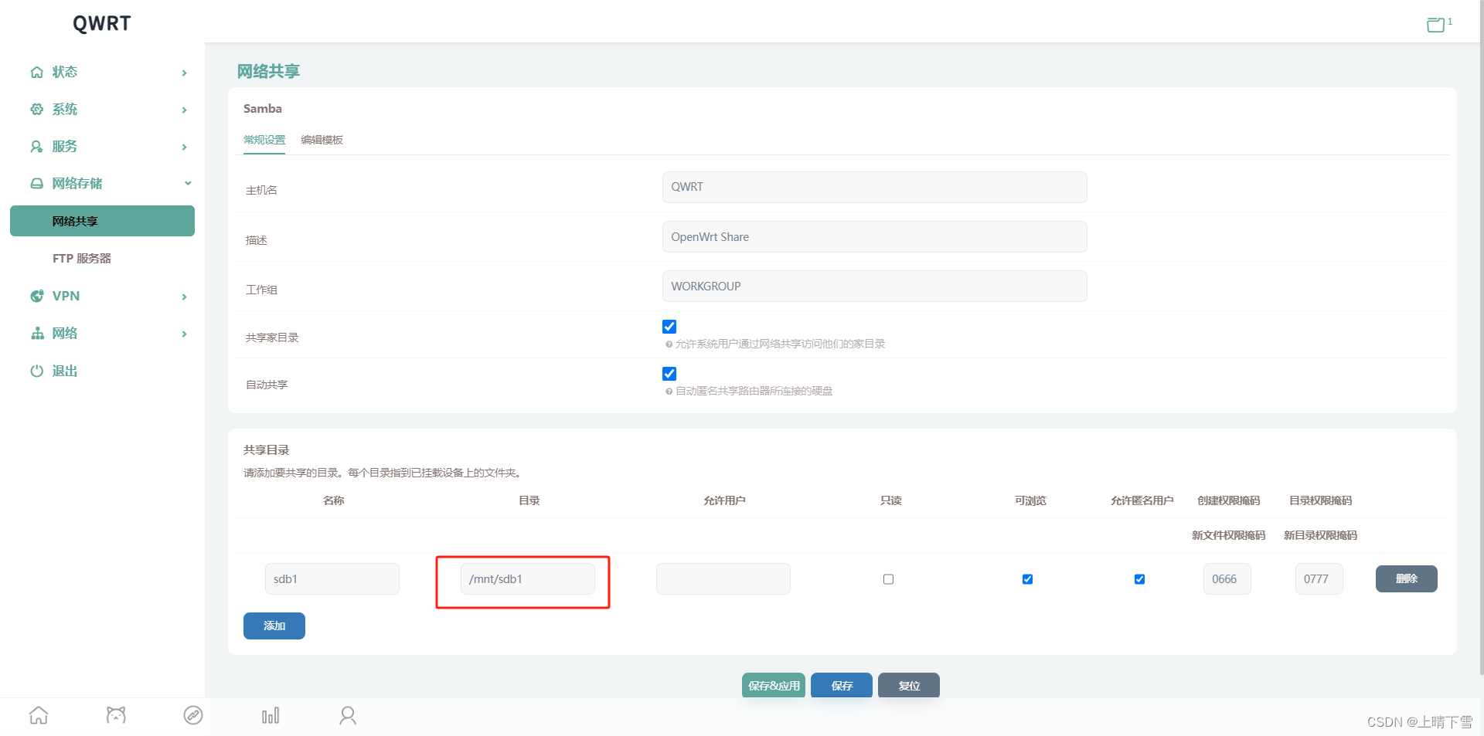Click the share name field sdb1
The width and height of the screenshot is (1484, 736).
[332, 579]
